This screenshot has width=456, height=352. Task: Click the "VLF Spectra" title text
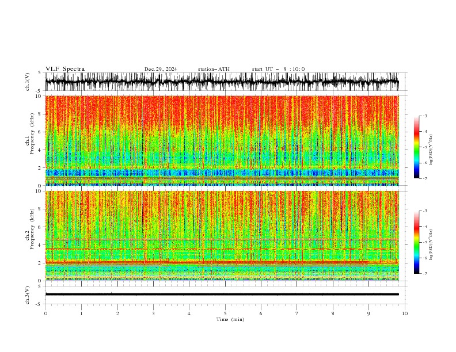[65, 69]
